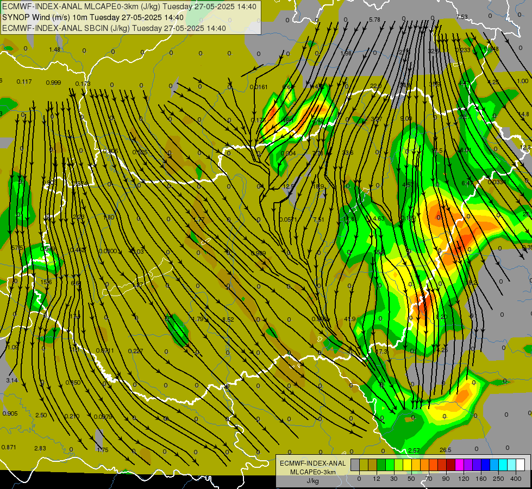Click the map value '6.47'

[467, 184]
